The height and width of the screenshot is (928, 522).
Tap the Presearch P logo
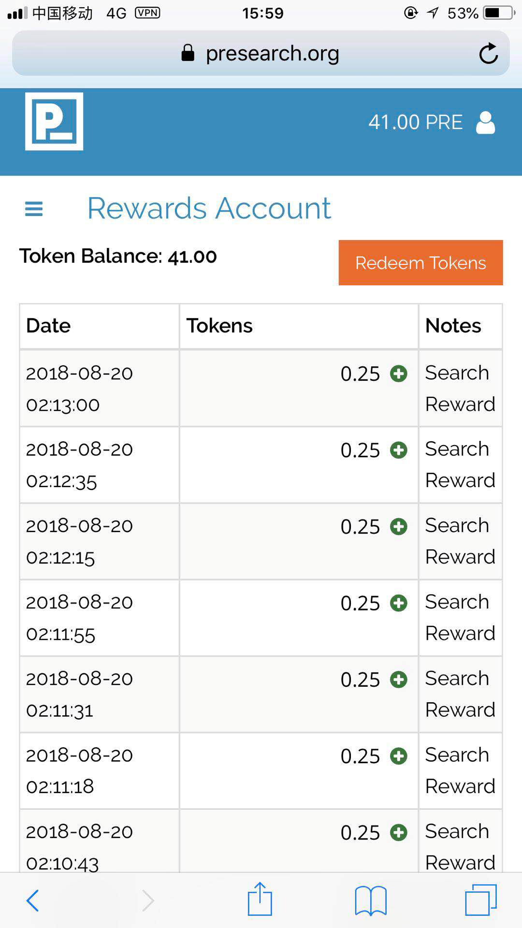(x=54, y=121)
